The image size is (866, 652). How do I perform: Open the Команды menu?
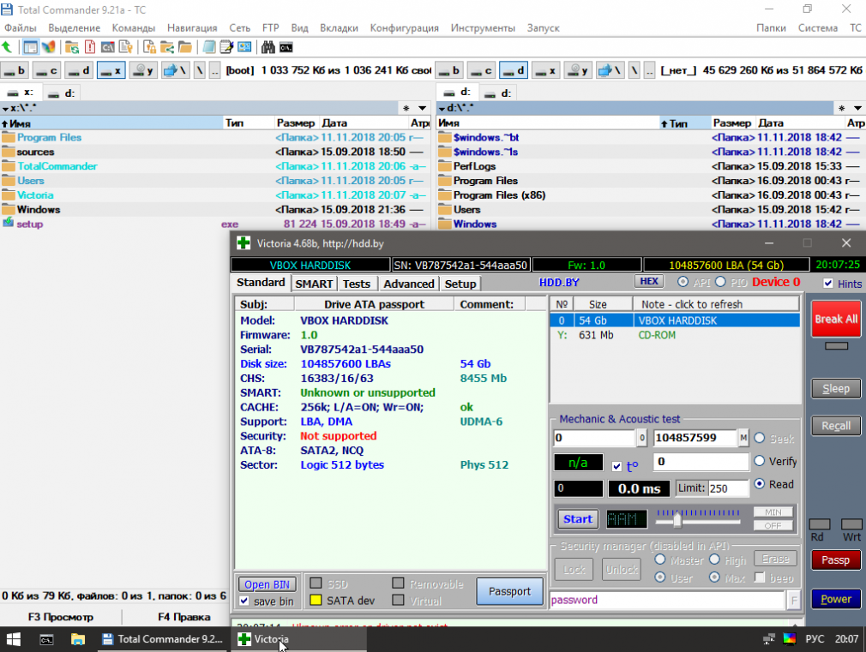pyautogui.click(x=133, y=27)
